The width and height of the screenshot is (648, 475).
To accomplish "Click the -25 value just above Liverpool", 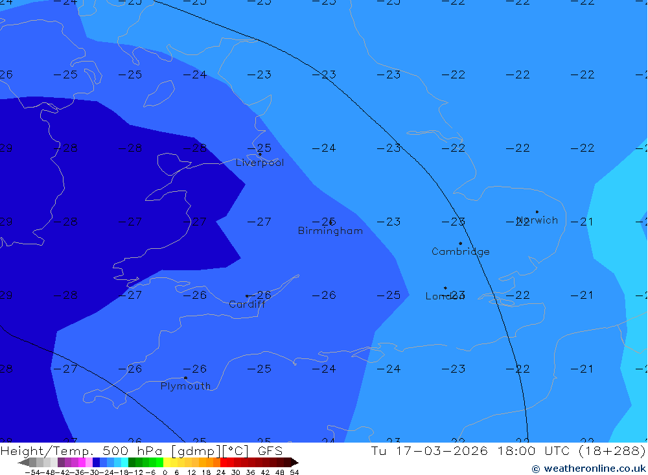I will tap(259, 148).
